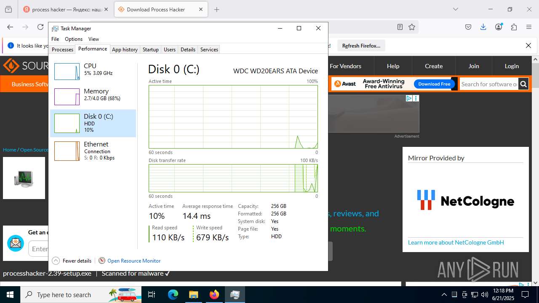Viewport: 539px width, 303px height.
Task: Open the volume control in the tray
Action: pos(484,295)
